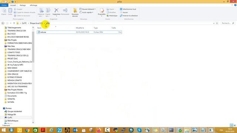Select LONATO TOGO folder

tap(14, 52)
